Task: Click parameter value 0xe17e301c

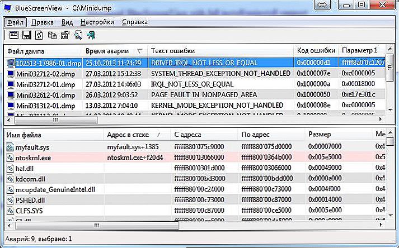Action: (x=359, y=95)
